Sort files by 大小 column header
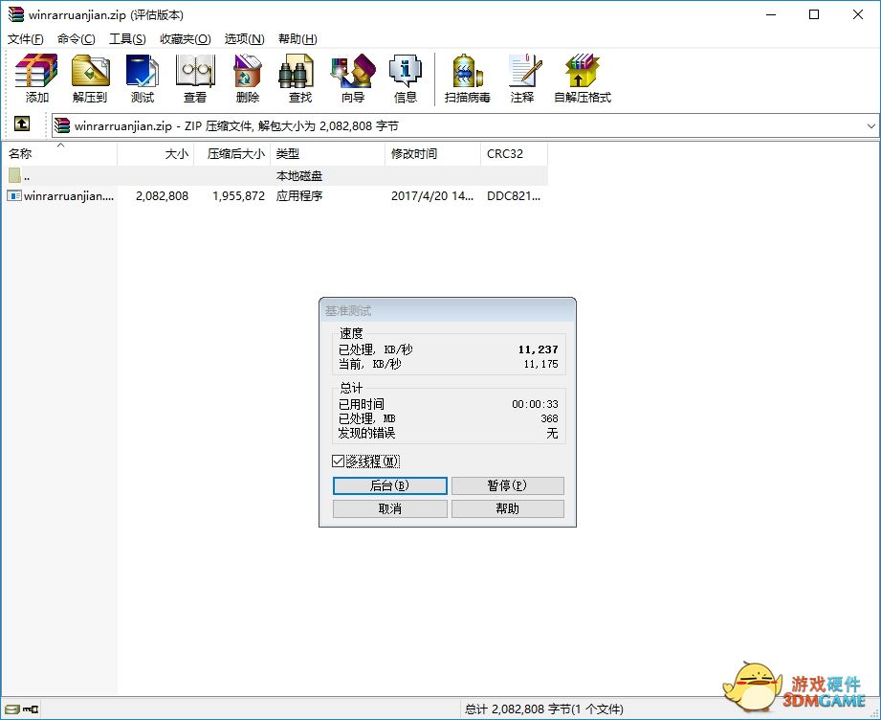 tap(156, 153)
